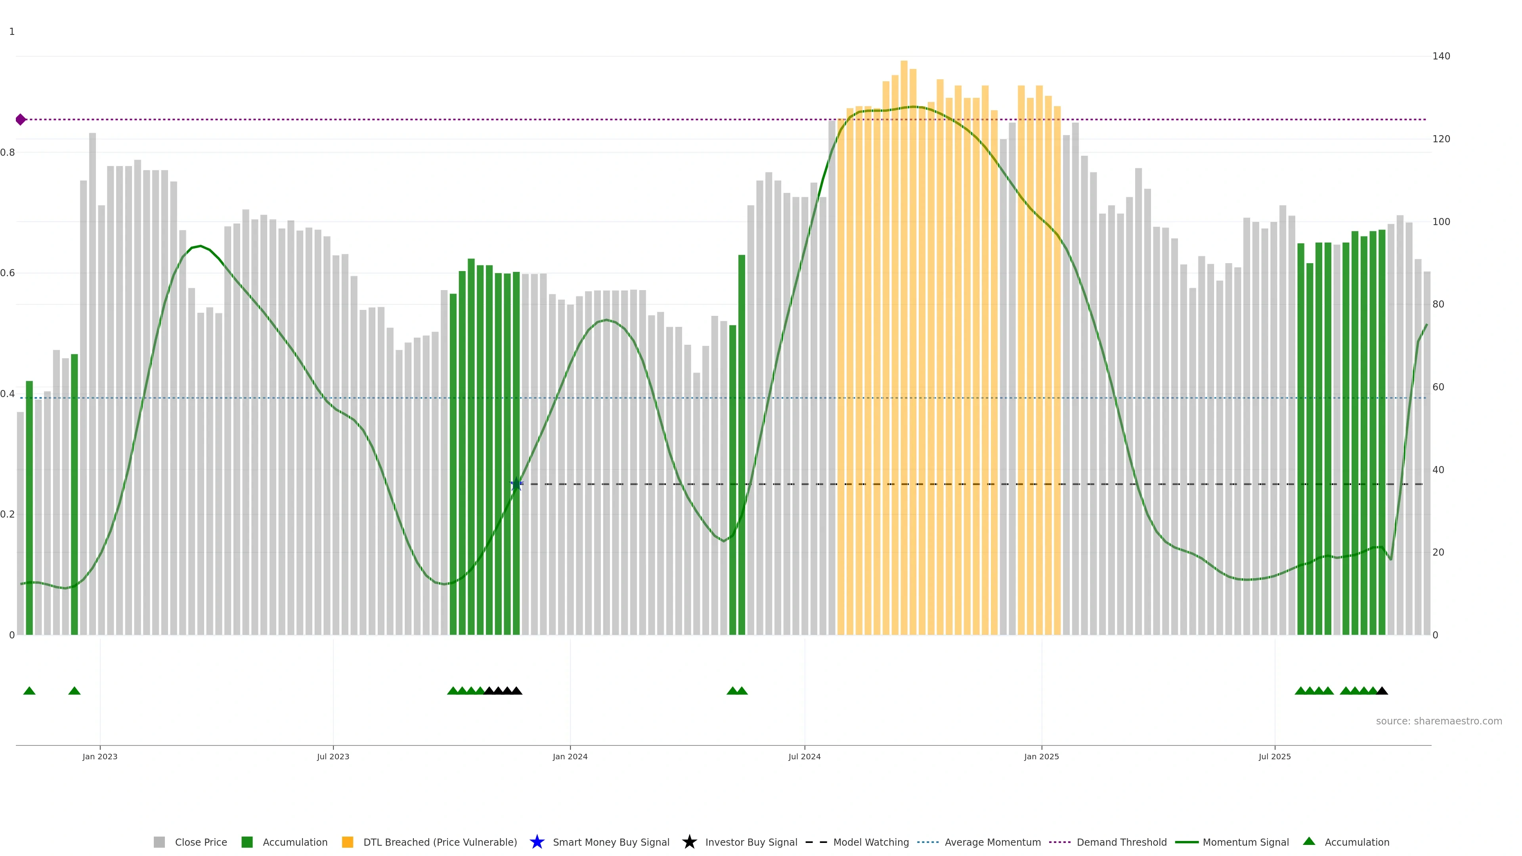Image resolution: width=1522 pixels, height=856 pixels.
Task: Click DTL Breached (Price Vulnerable) legend label
Action: pos(440,842)
